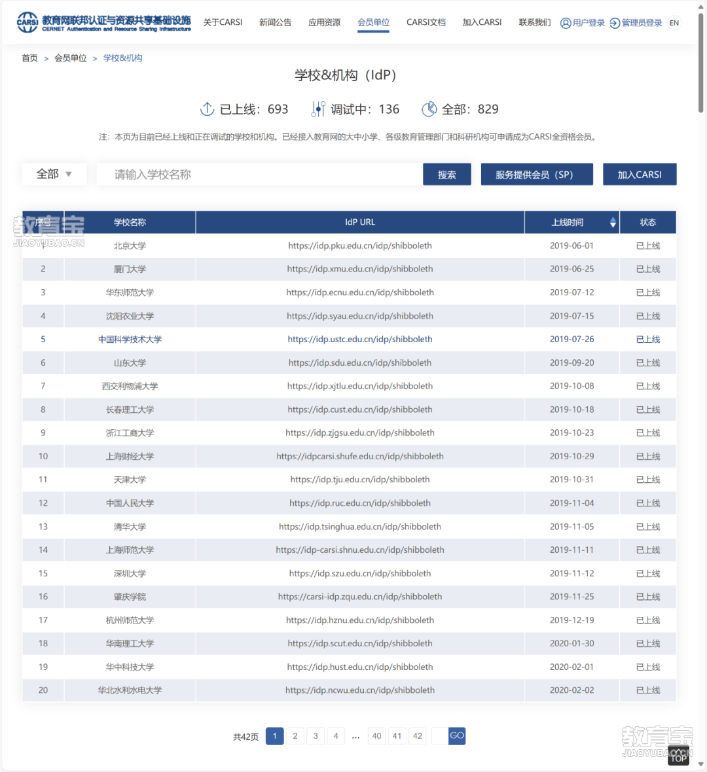The height and width of the screenshot is (772, 707).
Task: Go to page 40
Action: click(376, 736)
